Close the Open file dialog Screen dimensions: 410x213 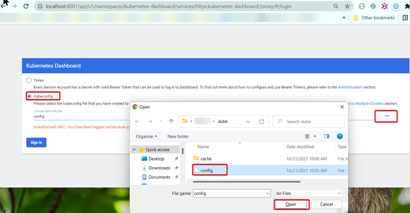click(x=342, y=107)
